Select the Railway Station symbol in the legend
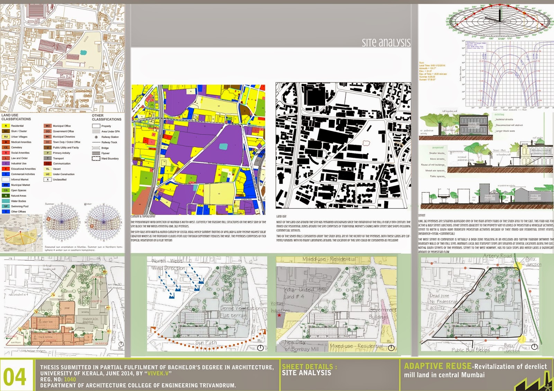This screenshot has height=391, width=554. 96,137
